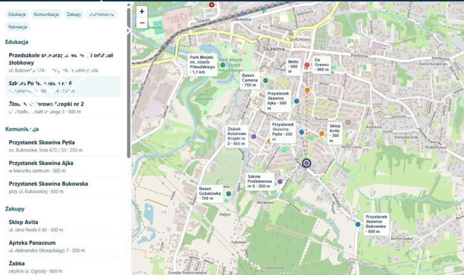
Task: Click Basen Gubałówka 700 m label
Action: pyautogui.click(x=210, y=193)
